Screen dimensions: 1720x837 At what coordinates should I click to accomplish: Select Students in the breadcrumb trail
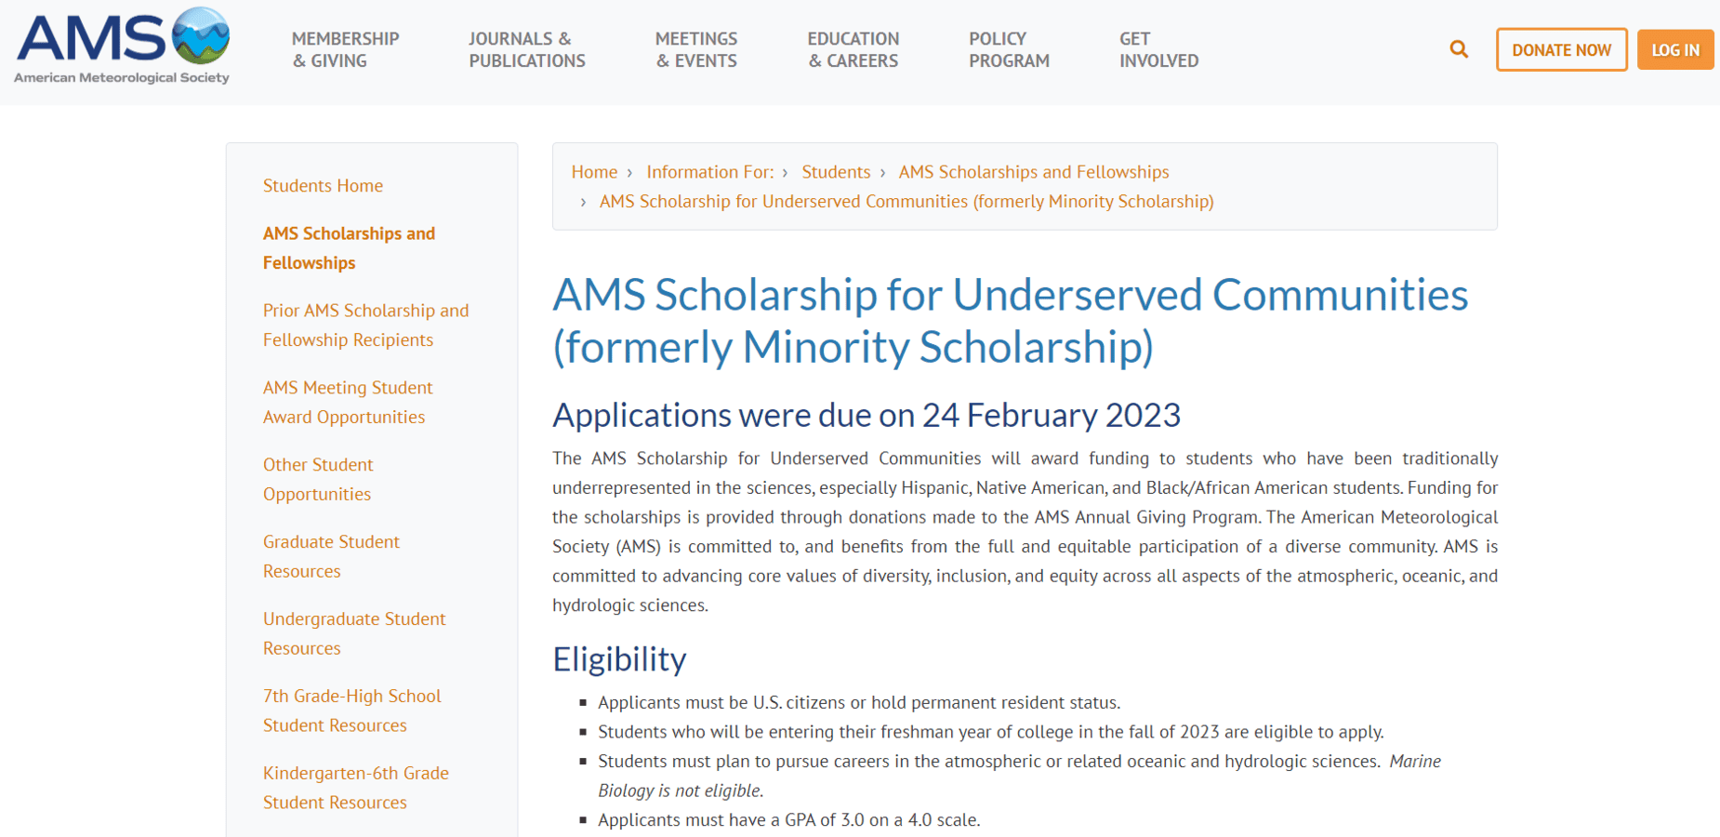[x=836, y=172]
